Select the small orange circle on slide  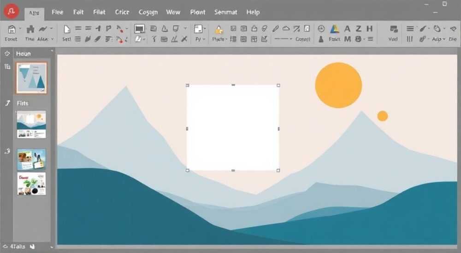383,116
